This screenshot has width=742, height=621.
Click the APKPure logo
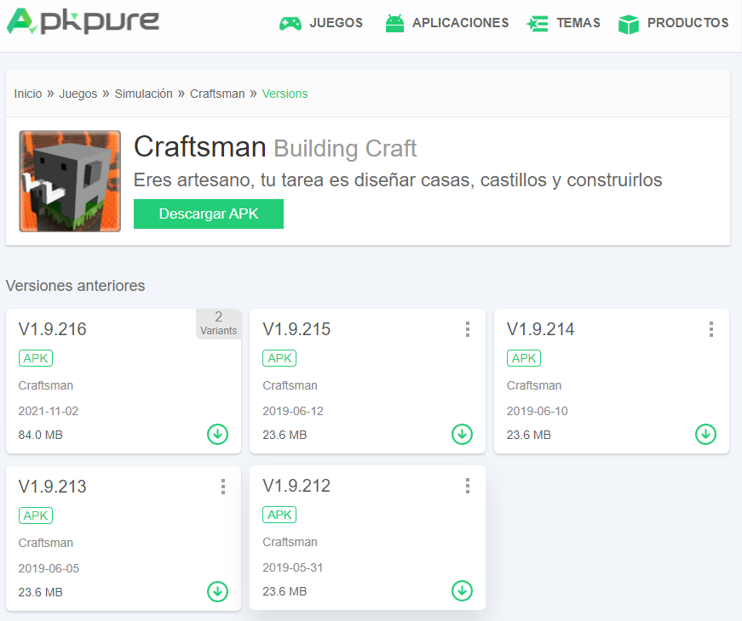(83, 21)
